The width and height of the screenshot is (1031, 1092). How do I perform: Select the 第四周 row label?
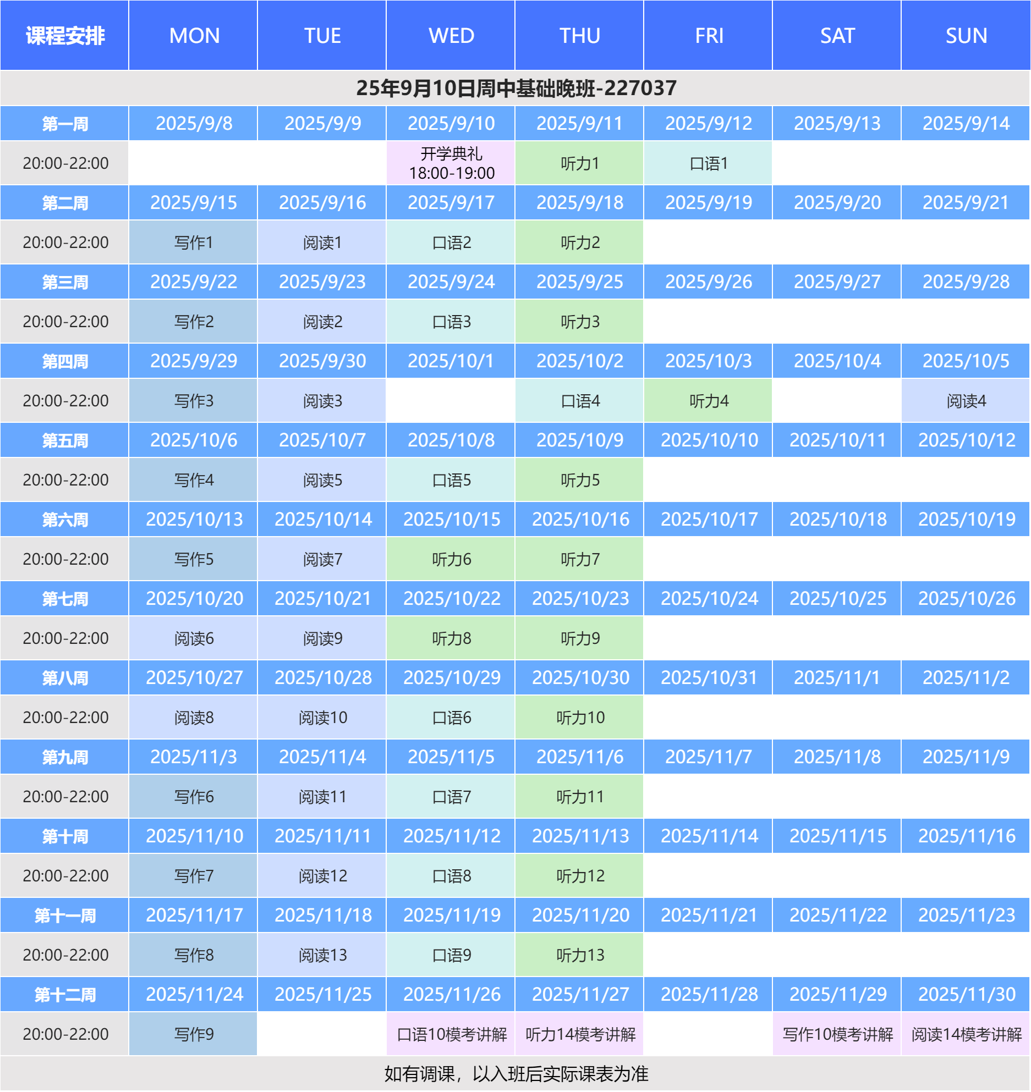pyautogui.click(x=64, y=361)
